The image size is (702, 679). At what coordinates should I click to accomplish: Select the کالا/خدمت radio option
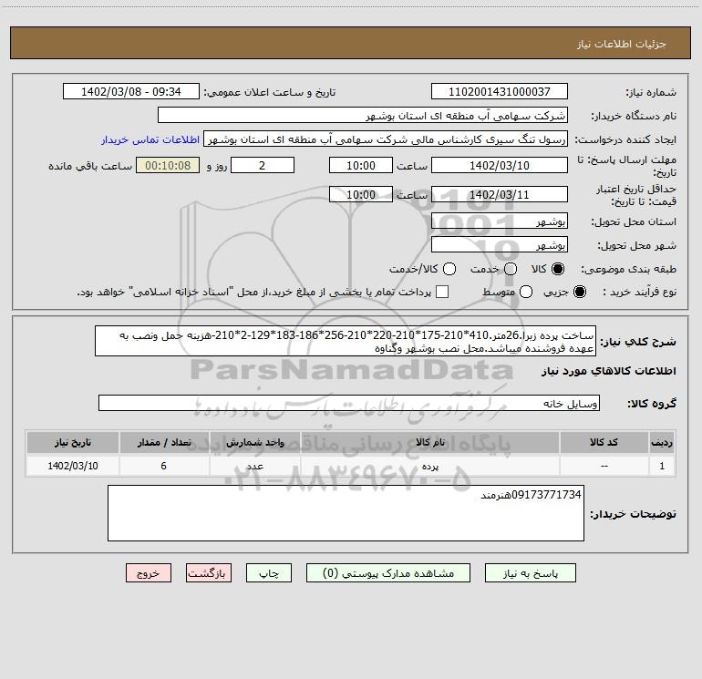point(449,269)
